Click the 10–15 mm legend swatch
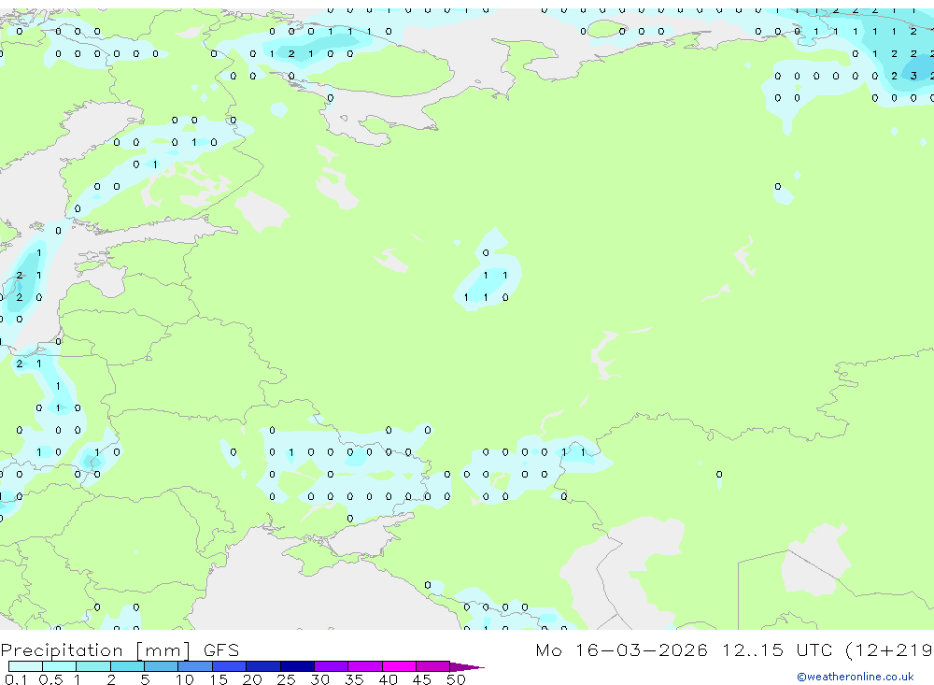The width and height of the screenshot is (934, 685). tap(195, 666)
